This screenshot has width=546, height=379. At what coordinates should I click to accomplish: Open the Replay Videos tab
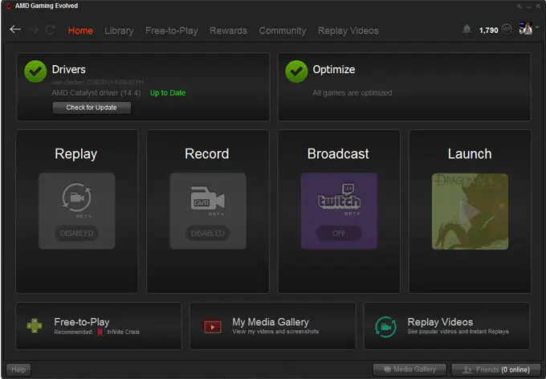(x=348, y=31)
